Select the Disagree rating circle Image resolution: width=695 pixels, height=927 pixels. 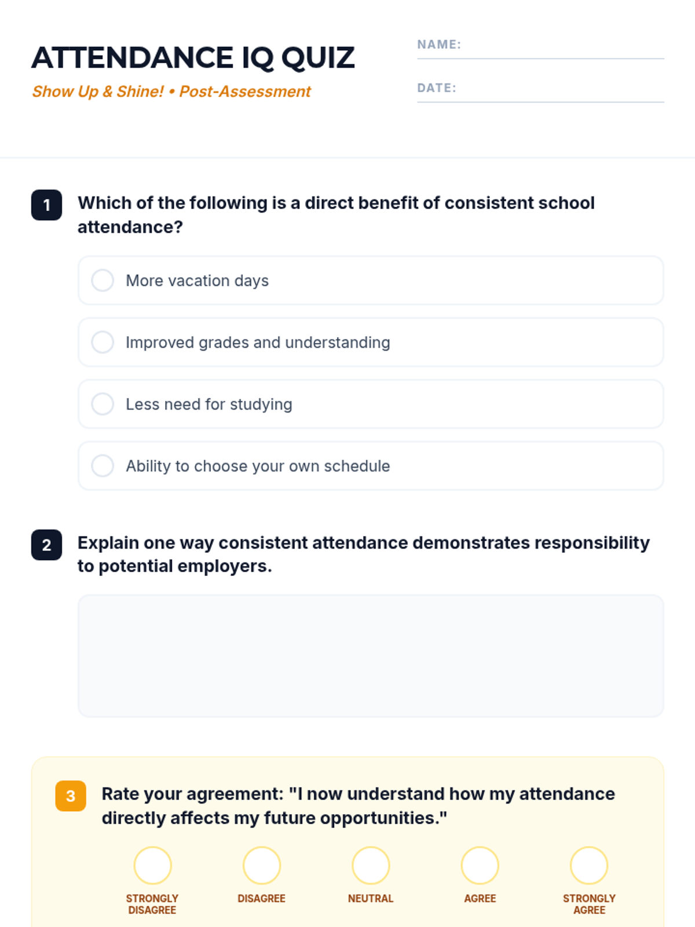pyautogui.click(x=262, y=866)
